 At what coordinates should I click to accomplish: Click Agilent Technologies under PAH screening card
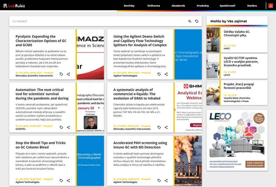tap(125, 182)
